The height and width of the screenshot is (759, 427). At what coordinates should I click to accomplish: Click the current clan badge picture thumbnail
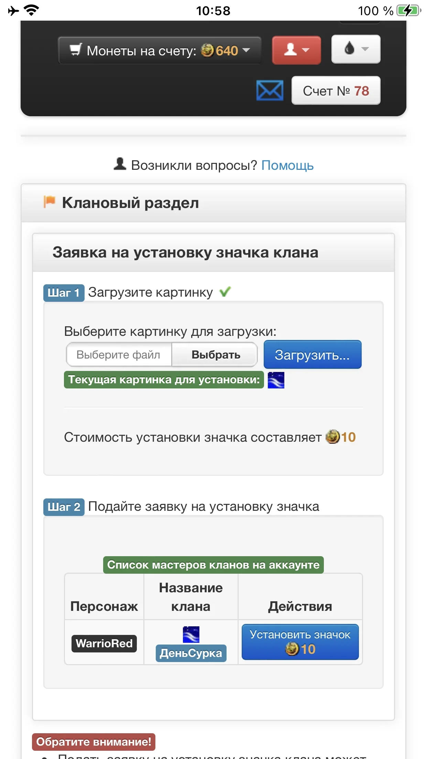pyautogui.click(x=276, y=380)
